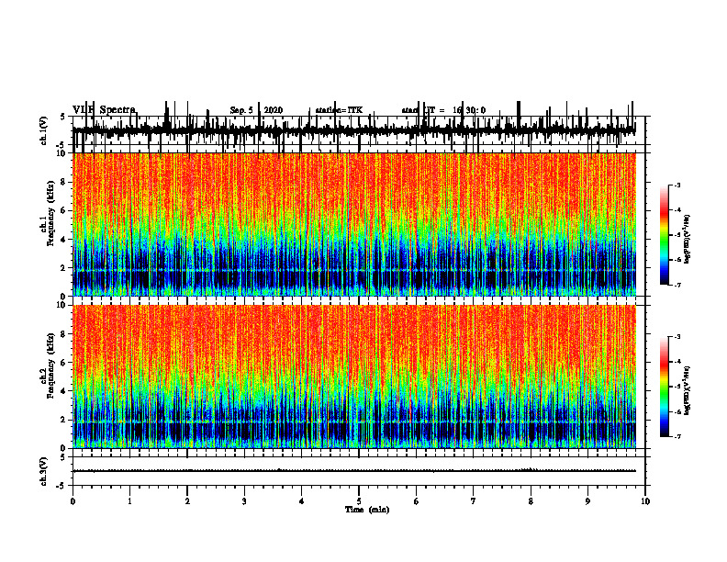This screenshot has height=562, width=727.
Task: Click the "5" voltage tick of ch.3
Action: [x=63, y=457]
